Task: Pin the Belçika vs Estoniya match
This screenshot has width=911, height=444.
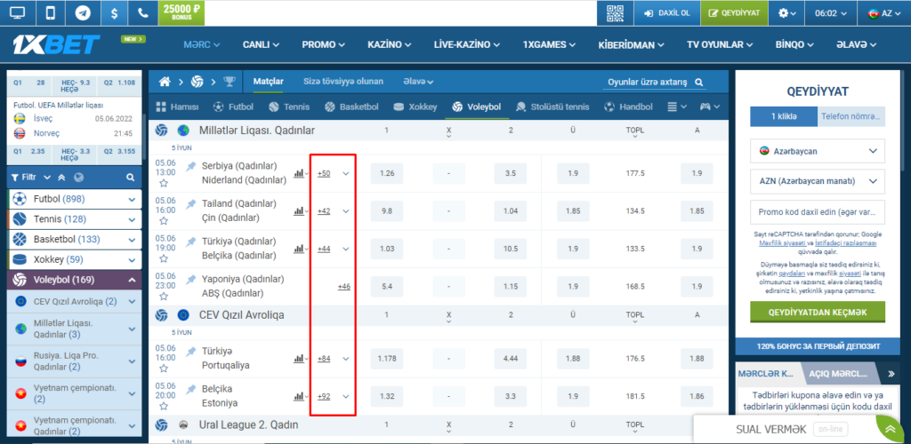Action: [190, 388]
